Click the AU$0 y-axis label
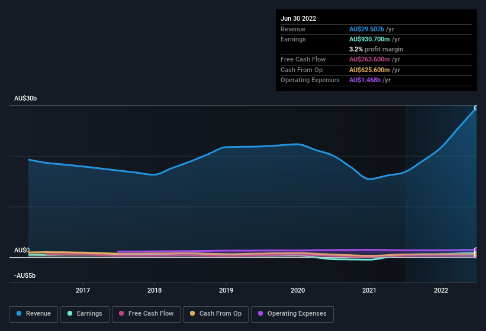The image size is (486, 331). [x=22, y=250]
